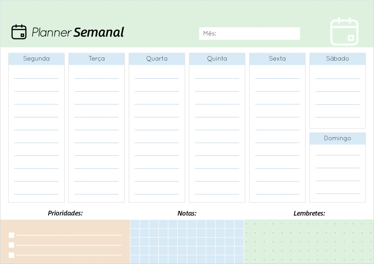This screenshot has height=264, width=374.
Task: Click the green dotted Lembretes area
Action: 309,242
